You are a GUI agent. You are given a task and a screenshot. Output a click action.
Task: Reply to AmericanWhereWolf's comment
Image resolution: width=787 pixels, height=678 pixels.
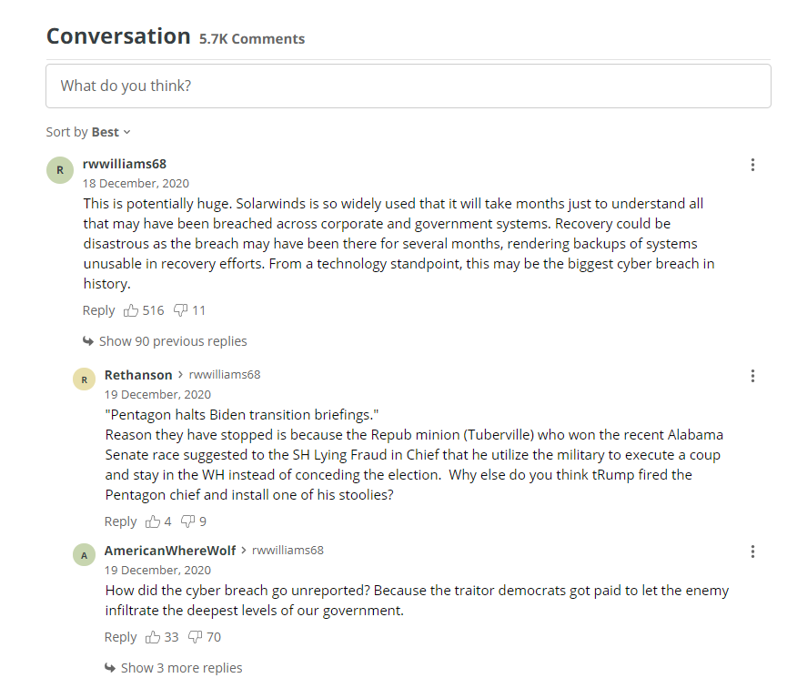[x=120, y=637]
